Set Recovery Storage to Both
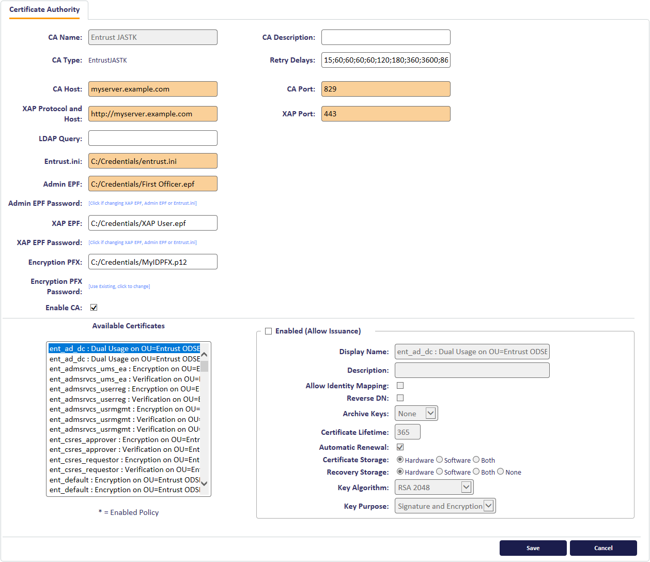This screenshot has width=650, height=562. (476, 472)
